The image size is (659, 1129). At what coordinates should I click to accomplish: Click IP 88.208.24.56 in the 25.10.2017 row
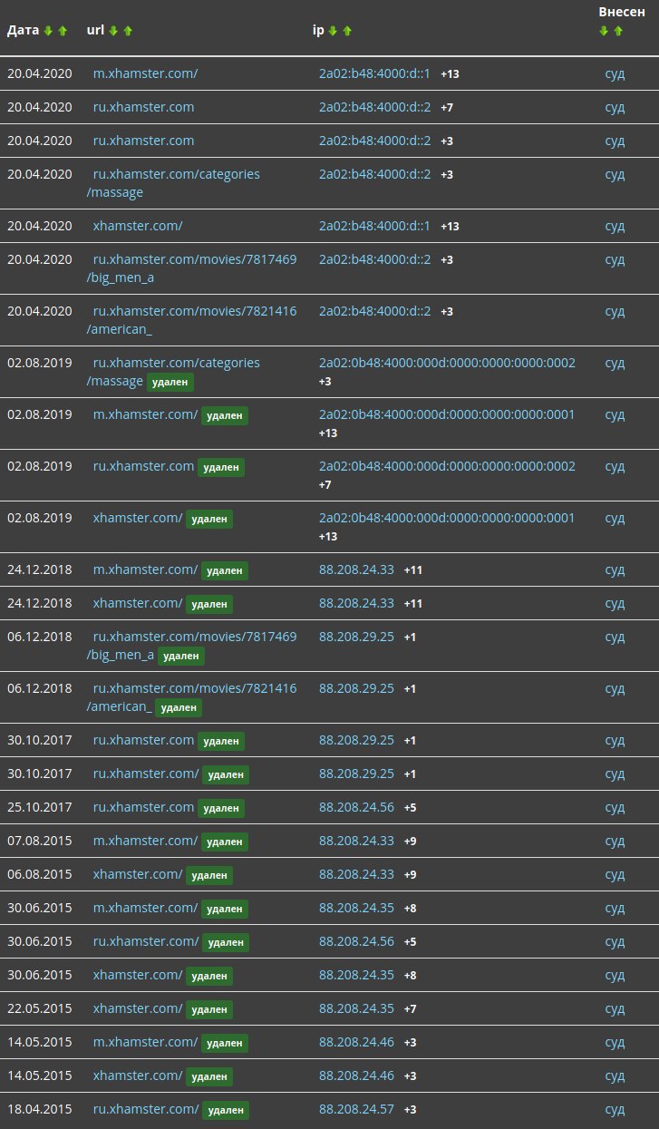356,808
